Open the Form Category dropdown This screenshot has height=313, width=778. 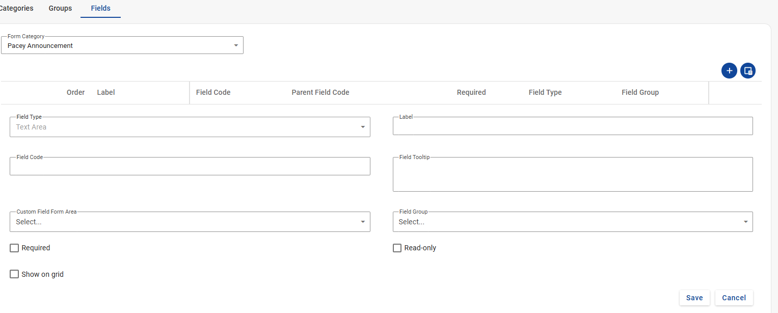point(122,46)
